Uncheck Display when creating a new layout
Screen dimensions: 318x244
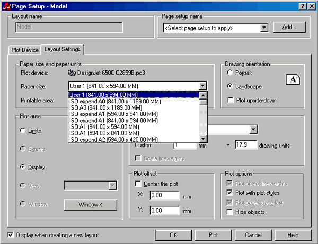(x=11, y=235)
